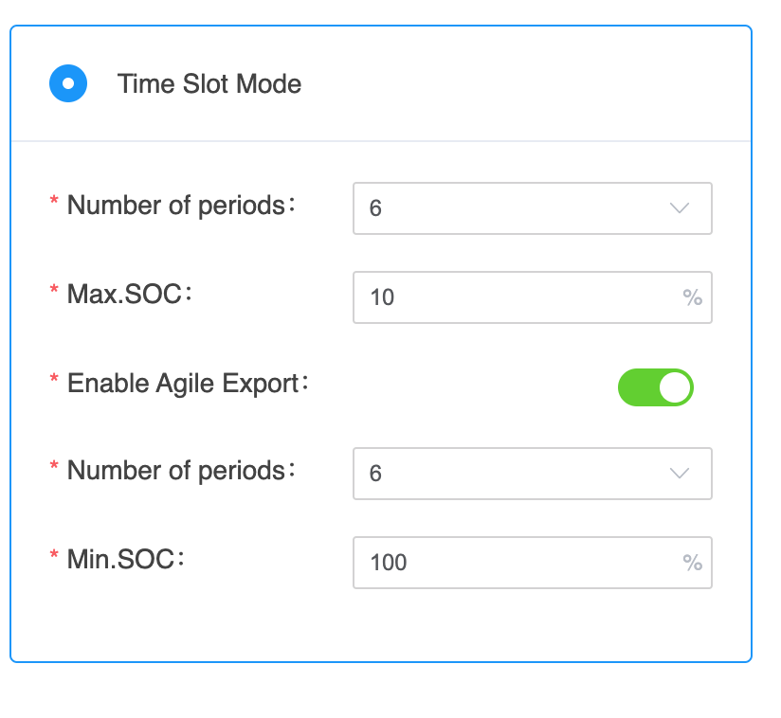The image size is (781, 718).
Task: Click the "Max.SOC" label text
Action: (125, 295)
